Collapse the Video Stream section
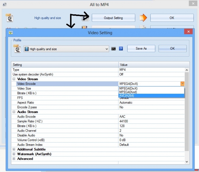The height and width of the screenshot is (172, 199). coord(14,79)
